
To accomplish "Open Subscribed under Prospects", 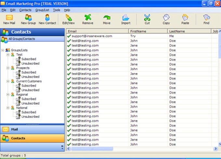I will [x=29, y=72].
